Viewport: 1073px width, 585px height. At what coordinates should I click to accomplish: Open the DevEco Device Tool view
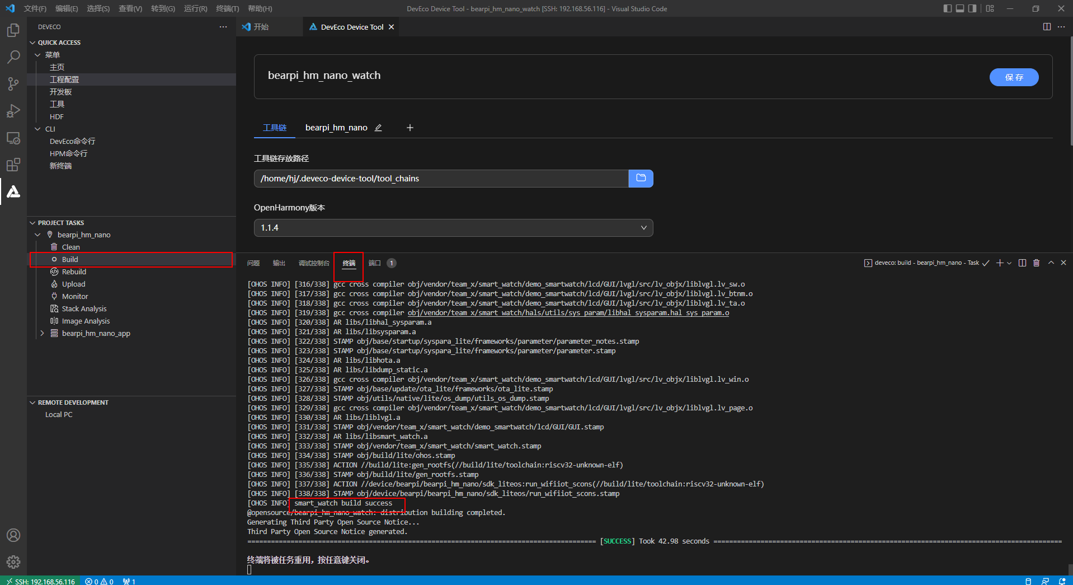click(x=13, y=191)
